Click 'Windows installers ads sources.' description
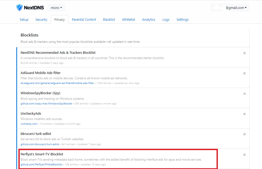The image size is (262, 169). point(42,119)
